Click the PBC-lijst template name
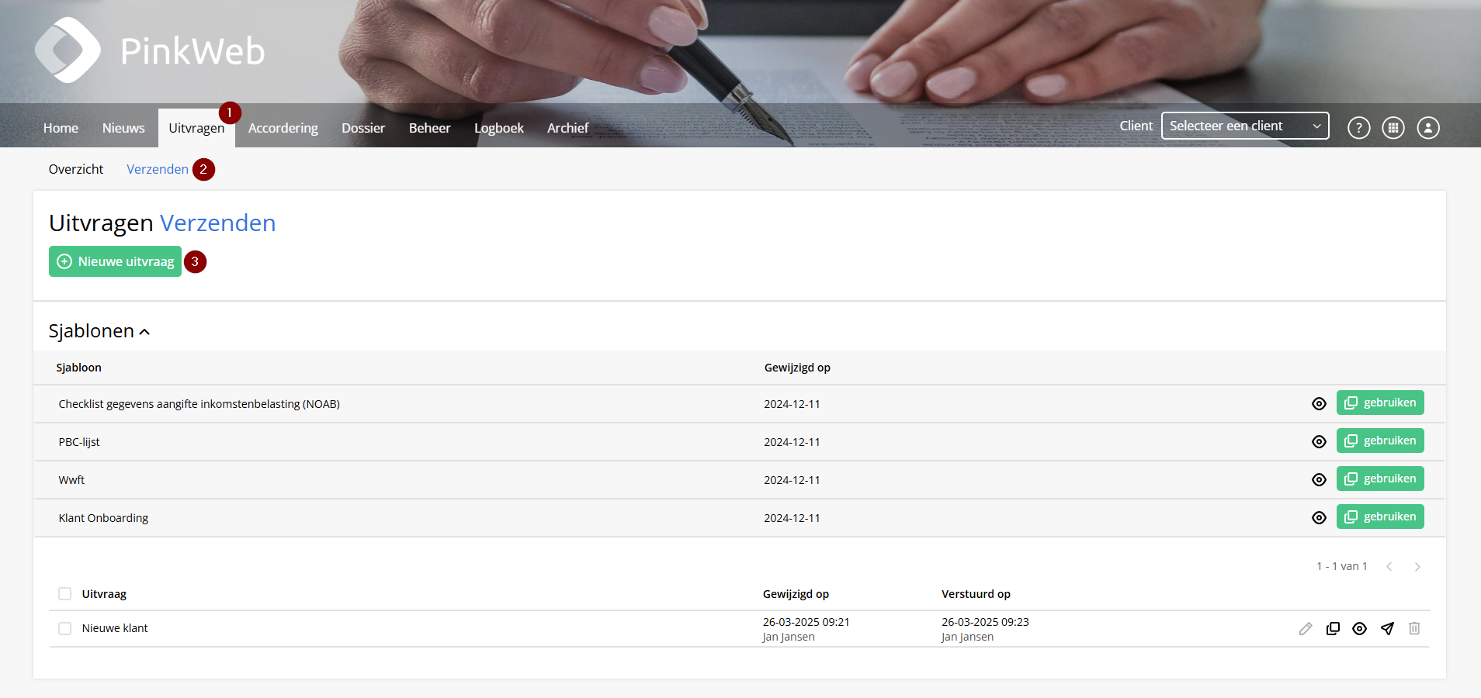Screen dimensions: 1481x698 pyautogui.click(x=79, y=442)
